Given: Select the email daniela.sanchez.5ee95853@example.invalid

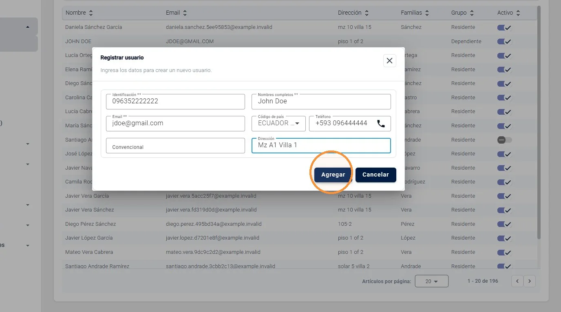Looking at the screenshot, I should pos(219,27).
